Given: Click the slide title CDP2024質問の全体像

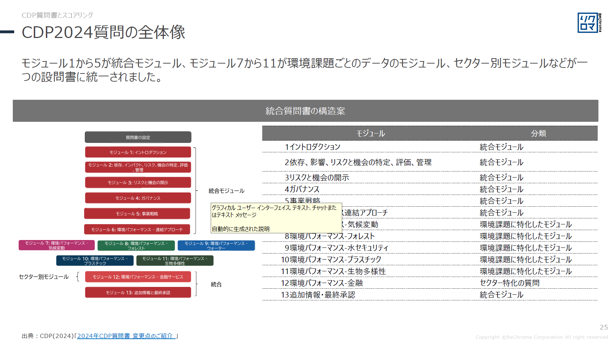Looking at the screenshot, I should [103, 32].
